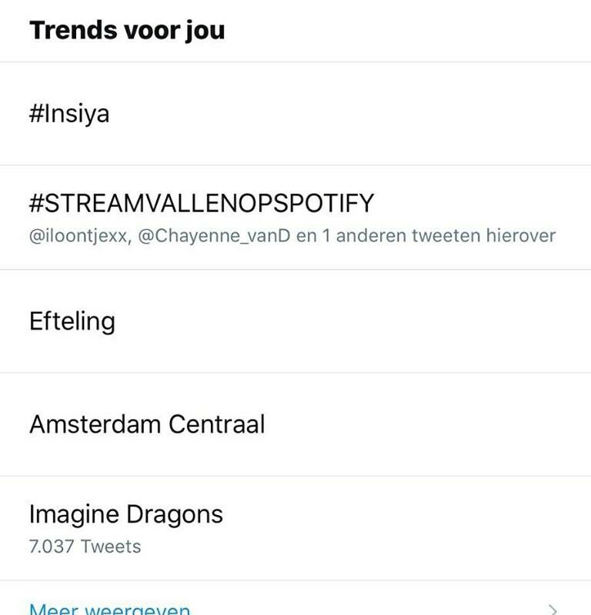Click the Meer weergeven link
The height and width of the screenshot is (615, 591).
(109, 609)
